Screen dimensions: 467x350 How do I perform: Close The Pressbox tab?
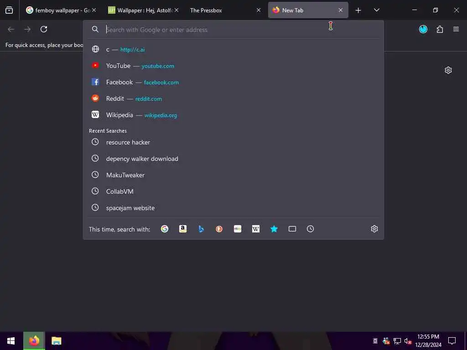(259, 10)
